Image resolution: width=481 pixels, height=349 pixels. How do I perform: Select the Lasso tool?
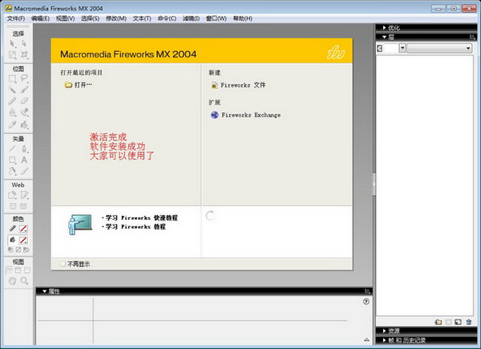(25, 79)
